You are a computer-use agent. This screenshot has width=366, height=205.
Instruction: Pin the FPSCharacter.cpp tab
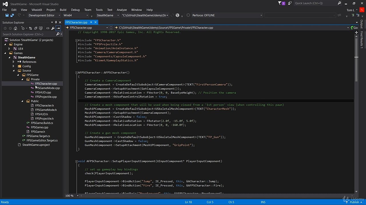pos(91,22)
